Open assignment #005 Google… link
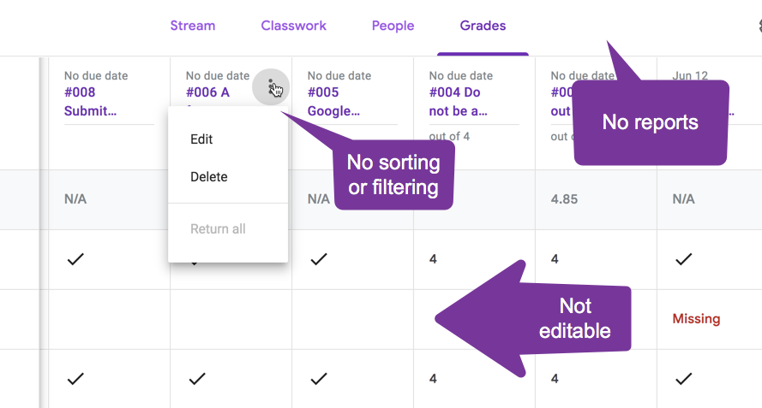Image resolution: width=762 pixels, height=408 pixels. point(333,102)
